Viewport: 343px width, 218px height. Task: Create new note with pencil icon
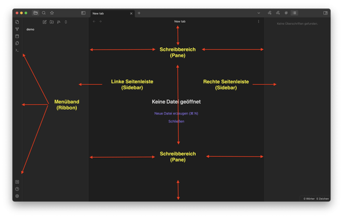click(x=44, y=22)
